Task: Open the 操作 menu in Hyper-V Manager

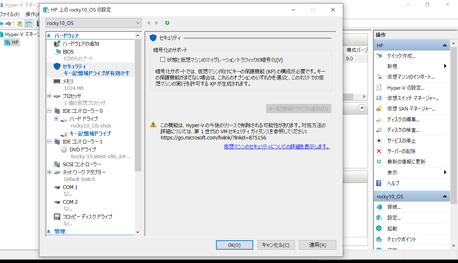Action: (x=32, y=14)
